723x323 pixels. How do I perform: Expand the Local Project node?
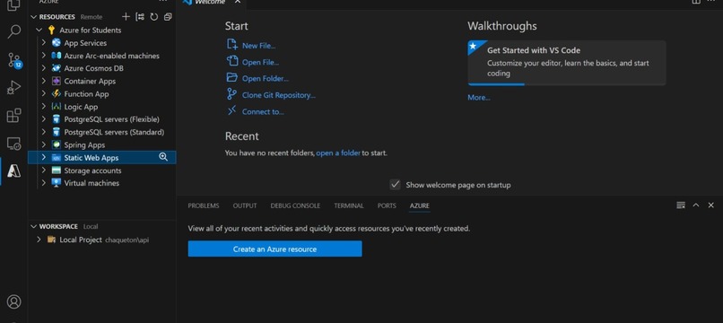[39, 240]
